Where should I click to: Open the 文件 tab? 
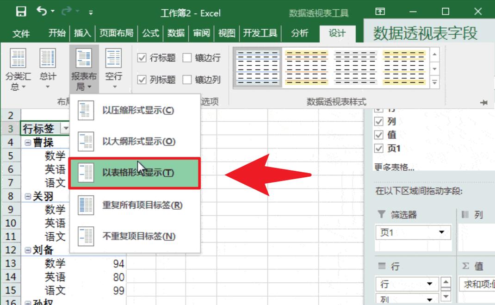click(21, 33)
